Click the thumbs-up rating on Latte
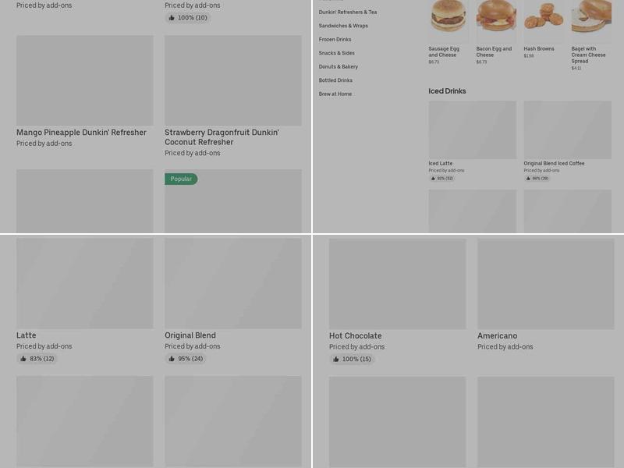 23,359
